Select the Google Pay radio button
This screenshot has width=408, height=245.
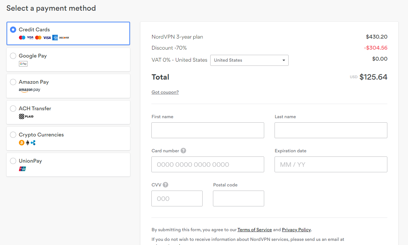click(13, 56)
